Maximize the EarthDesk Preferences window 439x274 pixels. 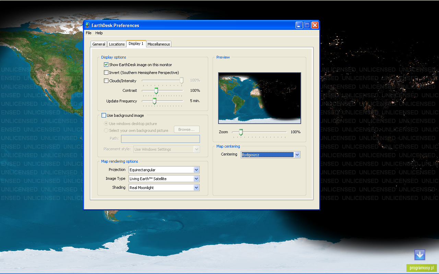pyautogui.click(x=307, y=25)
